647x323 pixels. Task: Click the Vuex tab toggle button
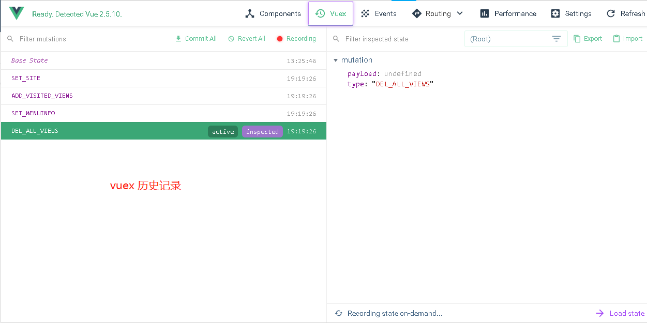tap(330, 13)
